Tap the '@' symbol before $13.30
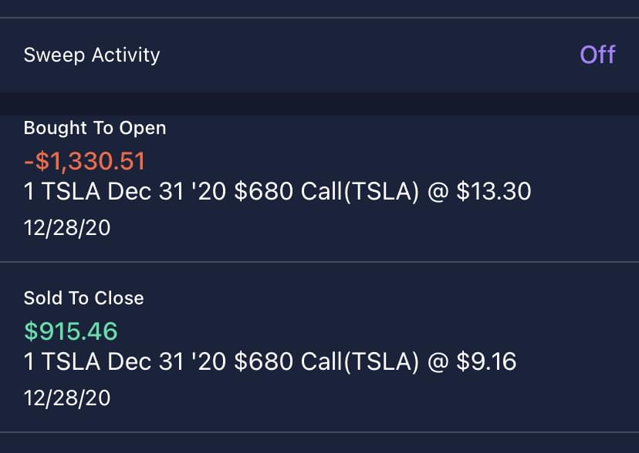The image size is (639, 453). [x=438, y=192]
